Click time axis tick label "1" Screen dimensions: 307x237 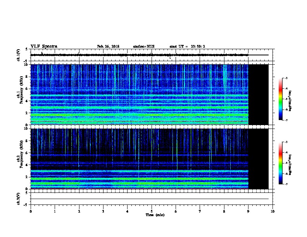(x=55, y=211)
